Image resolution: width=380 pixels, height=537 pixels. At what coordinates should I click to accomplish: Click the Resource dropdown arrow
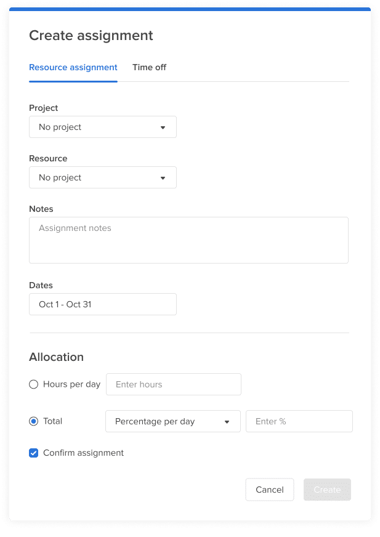163,177
